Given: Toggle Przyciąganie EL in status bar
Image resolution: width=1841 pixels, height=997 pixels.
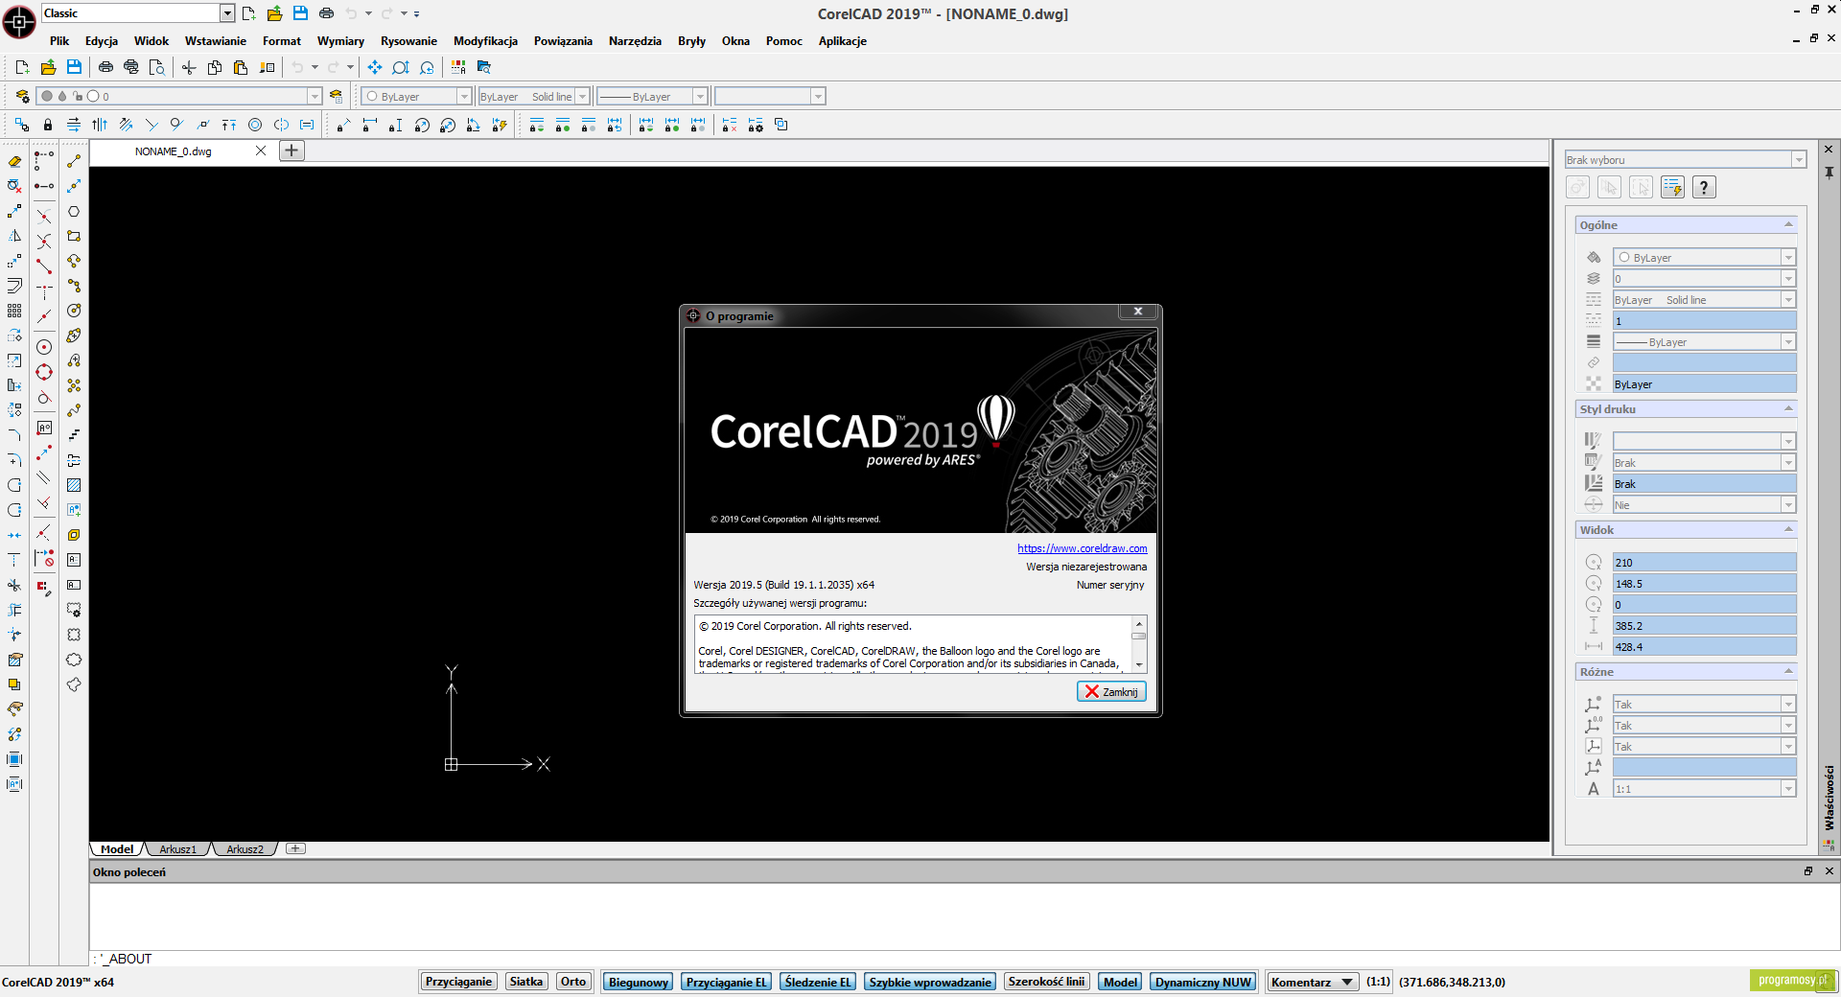Looking at the screenshot, I should pos(727,982).
